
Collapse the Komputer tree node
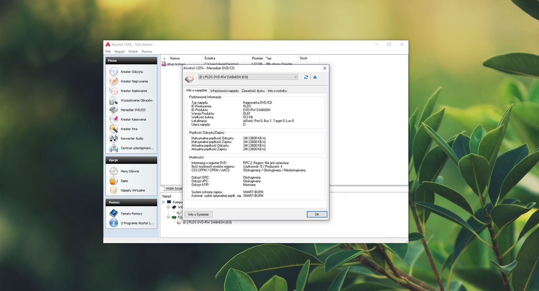pos(163,202)
